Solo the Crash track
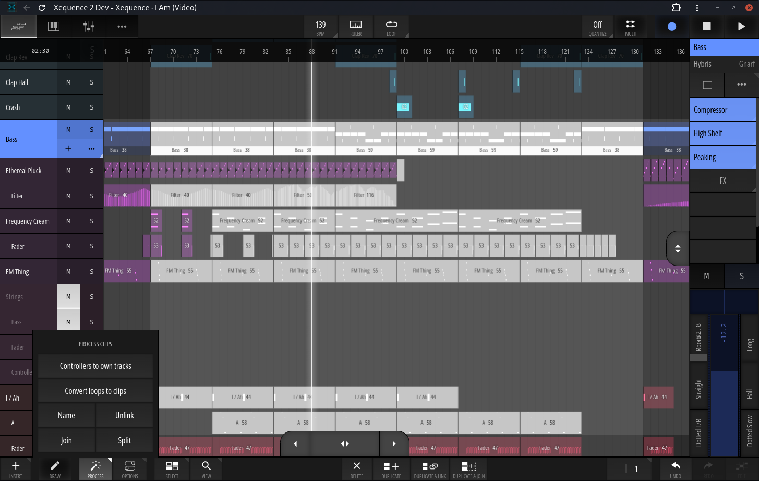This screenshot has width=759, height=481. [x=92, y=107]
